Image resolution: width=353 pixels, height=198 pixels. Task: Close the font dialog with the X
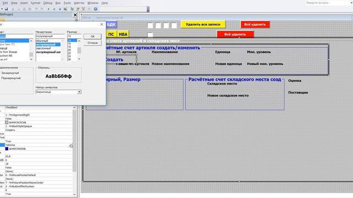[x=101, y=24]
